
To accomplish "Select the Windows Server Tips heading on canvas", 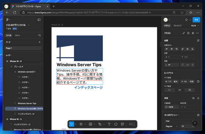I will [x=79, y=65].
